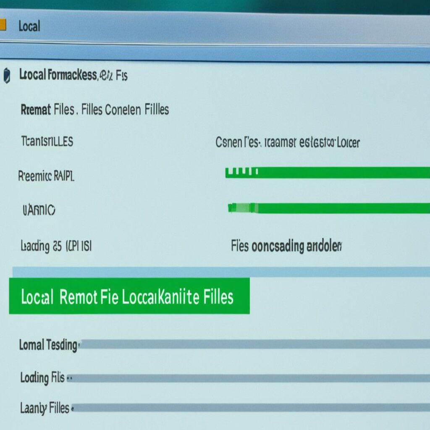Screen dimensions: 430x430
Task: Click the yellow folder icon beside Local
Action: click(3, 25)
